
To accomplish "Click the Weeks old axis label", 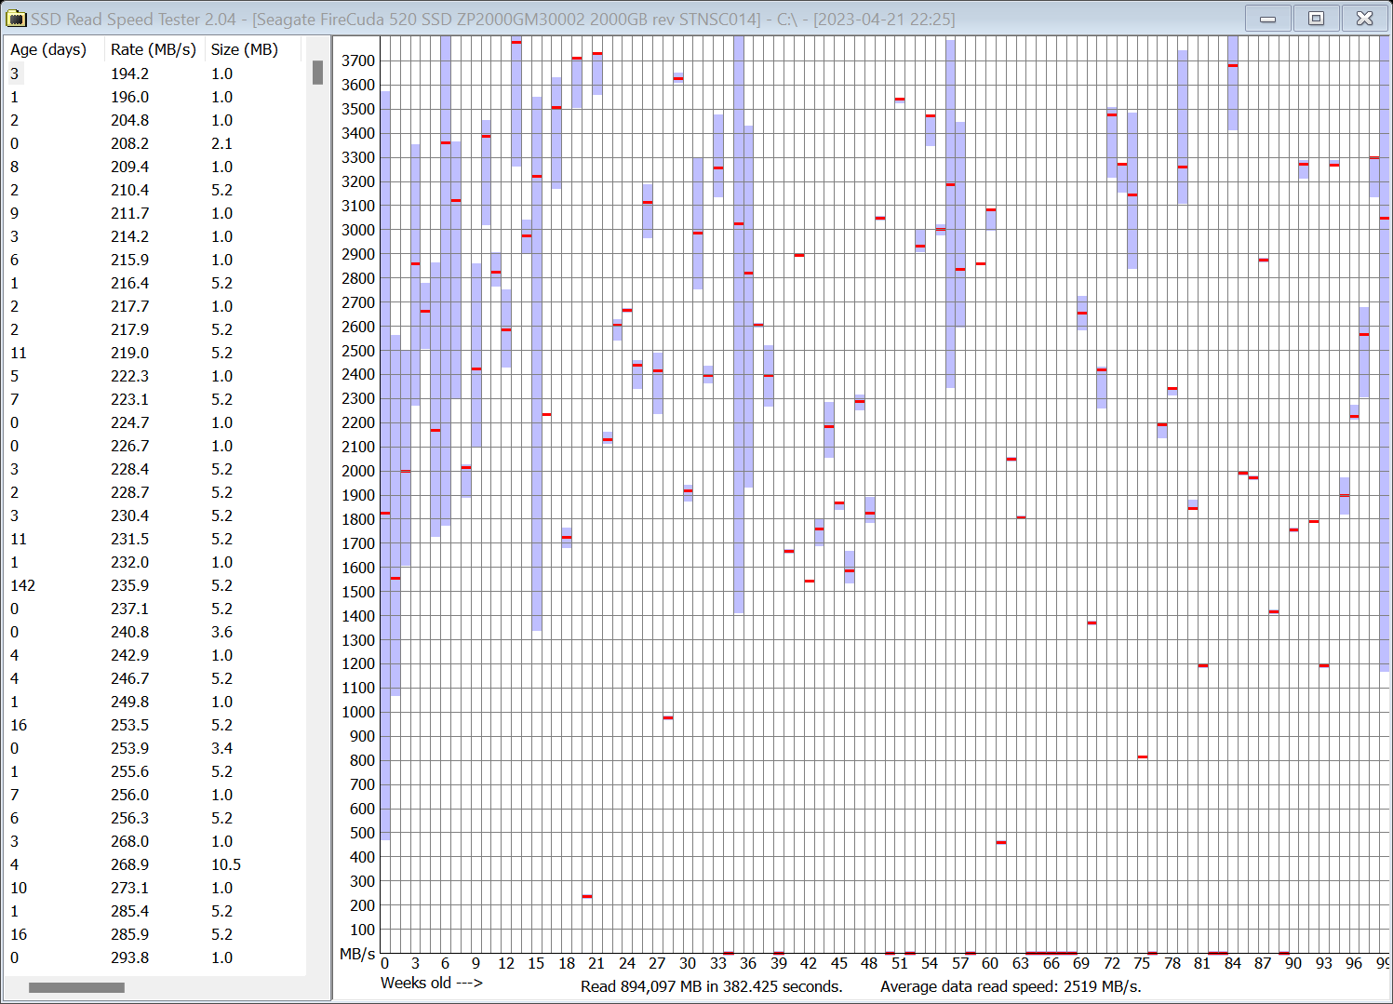I will 431,984.
